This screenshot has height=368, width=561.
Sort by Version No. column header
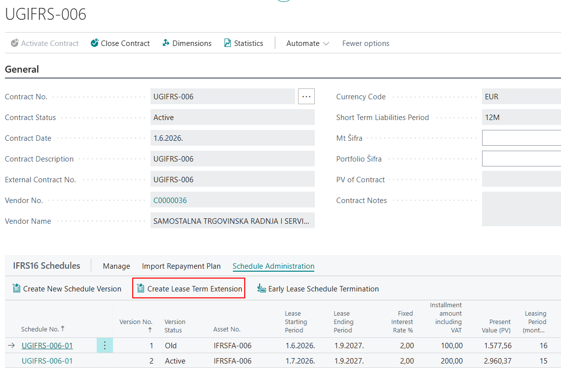(136, 326)
